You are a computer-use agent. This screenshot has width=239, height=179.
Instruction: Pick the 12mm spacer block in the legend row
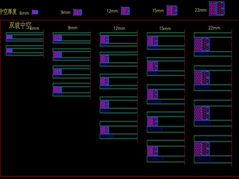click(125, 11)
